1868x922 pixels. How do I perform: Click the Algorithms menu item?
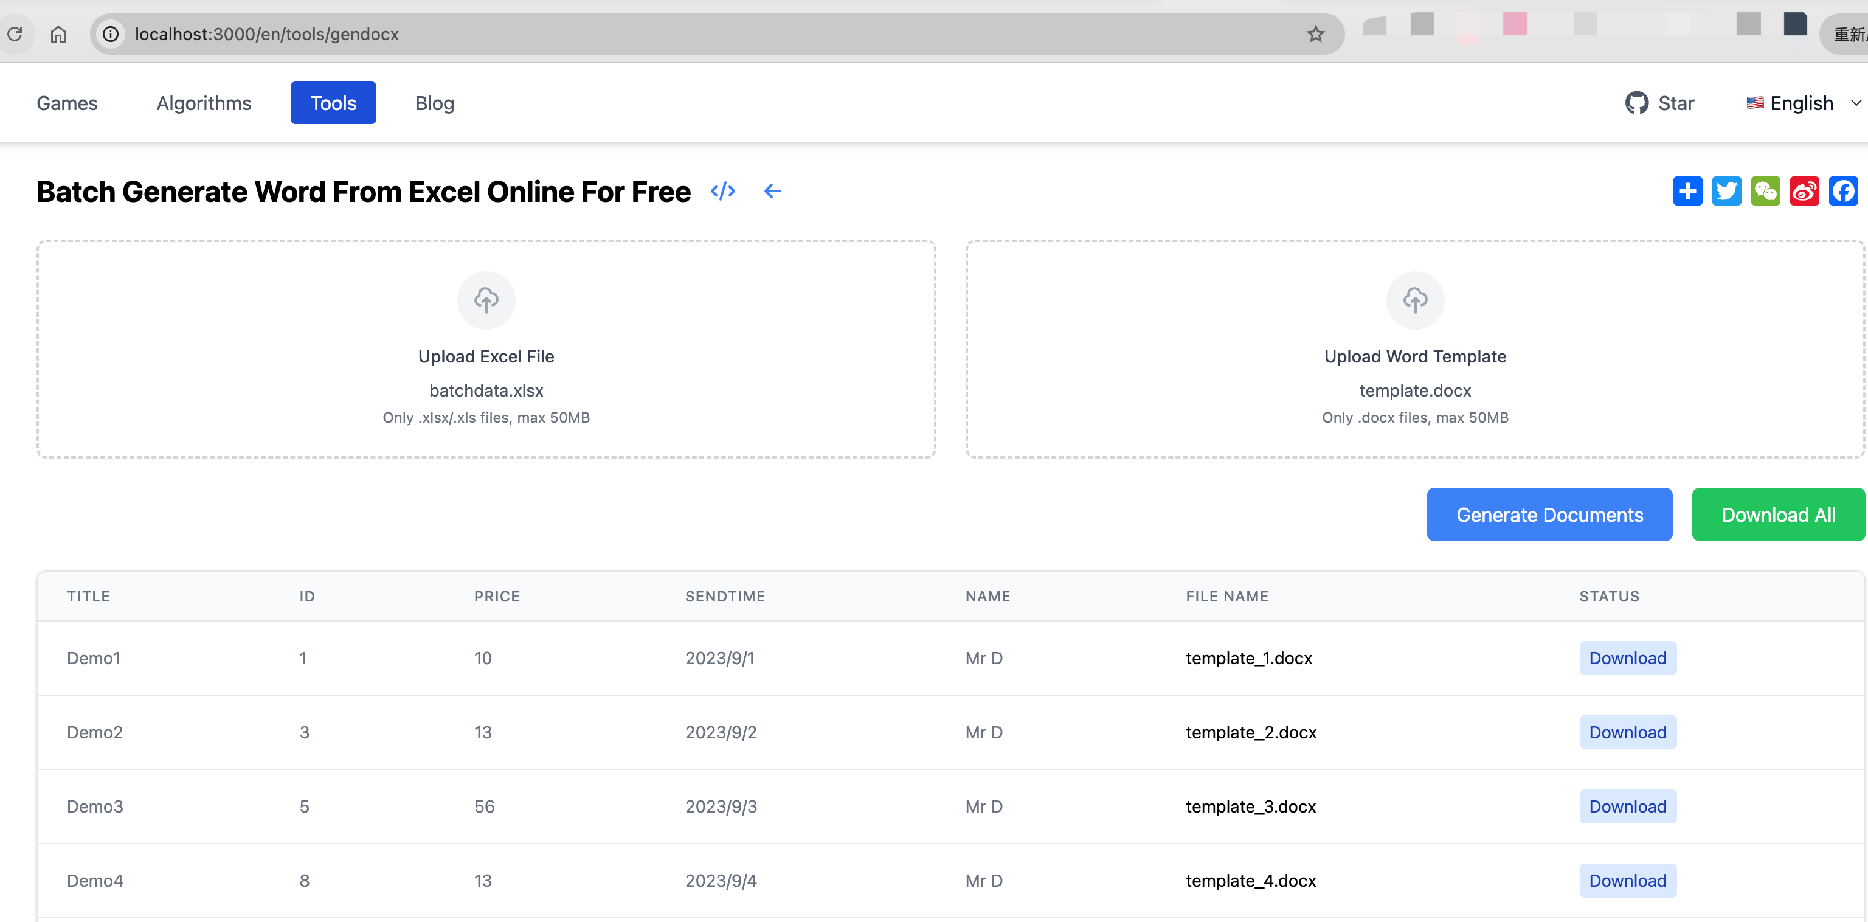pos(204,103)
